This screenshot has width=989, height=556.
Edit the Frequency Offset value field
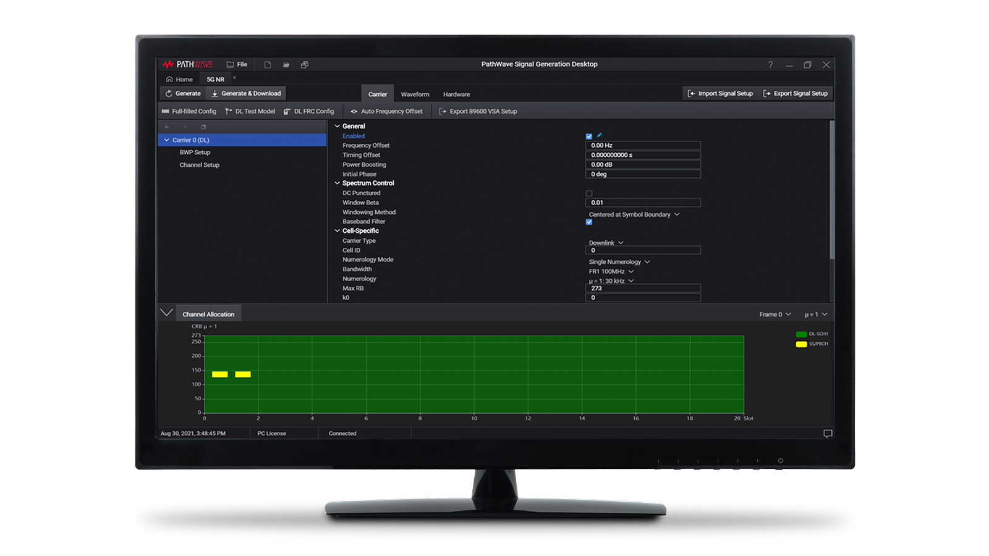tap(643, 145)
